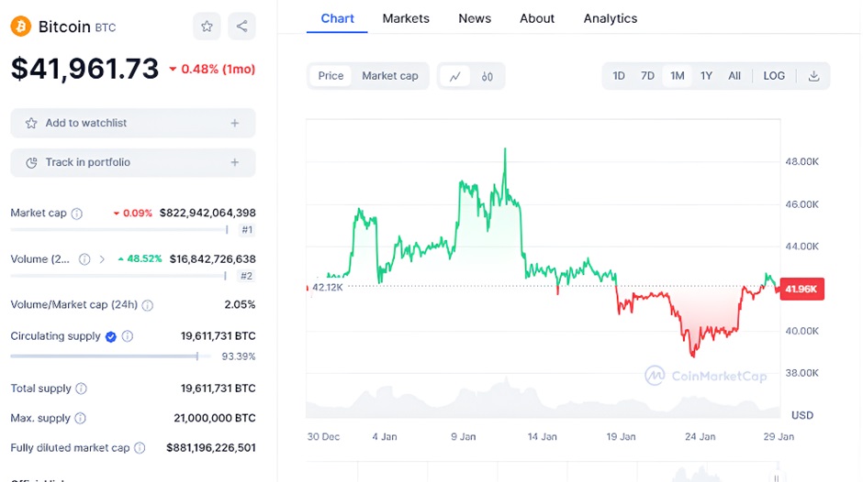The image size is (863, 482).
Task: Select the candlestick chart icon
Action: click(488, 76)
